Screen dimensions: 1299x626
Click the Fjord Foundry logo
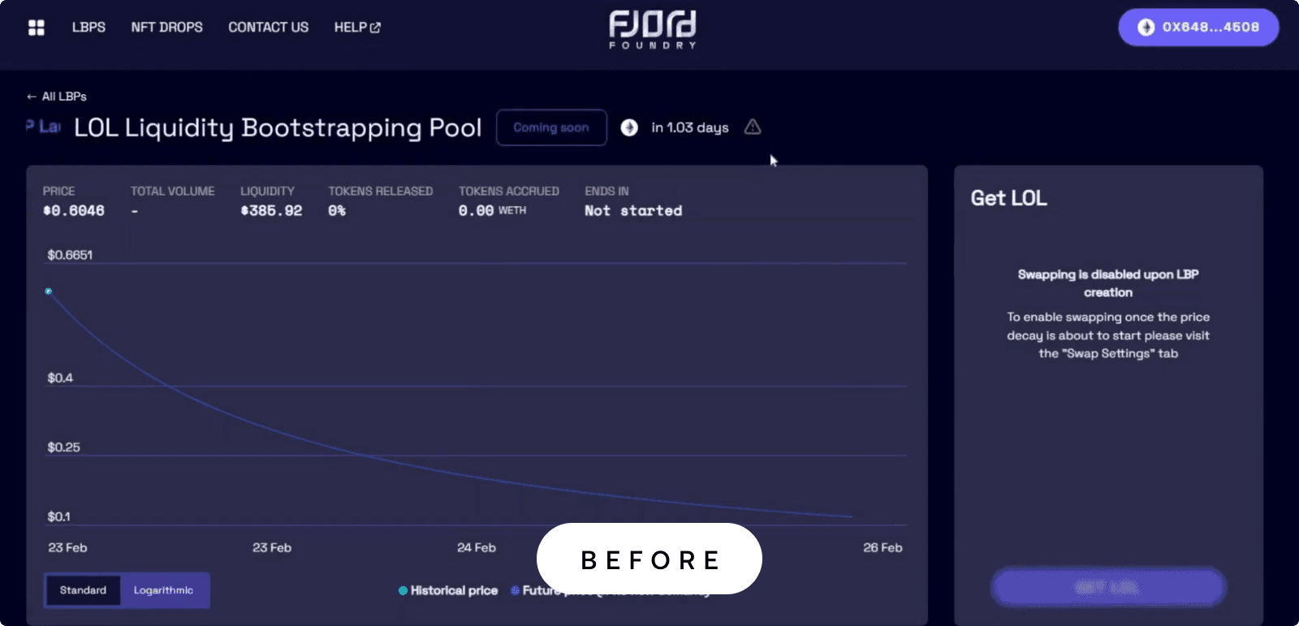(x=653, y=29)
